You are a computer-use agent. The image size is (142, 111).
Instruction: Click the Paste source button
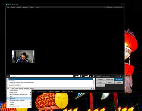pos(16,88)
